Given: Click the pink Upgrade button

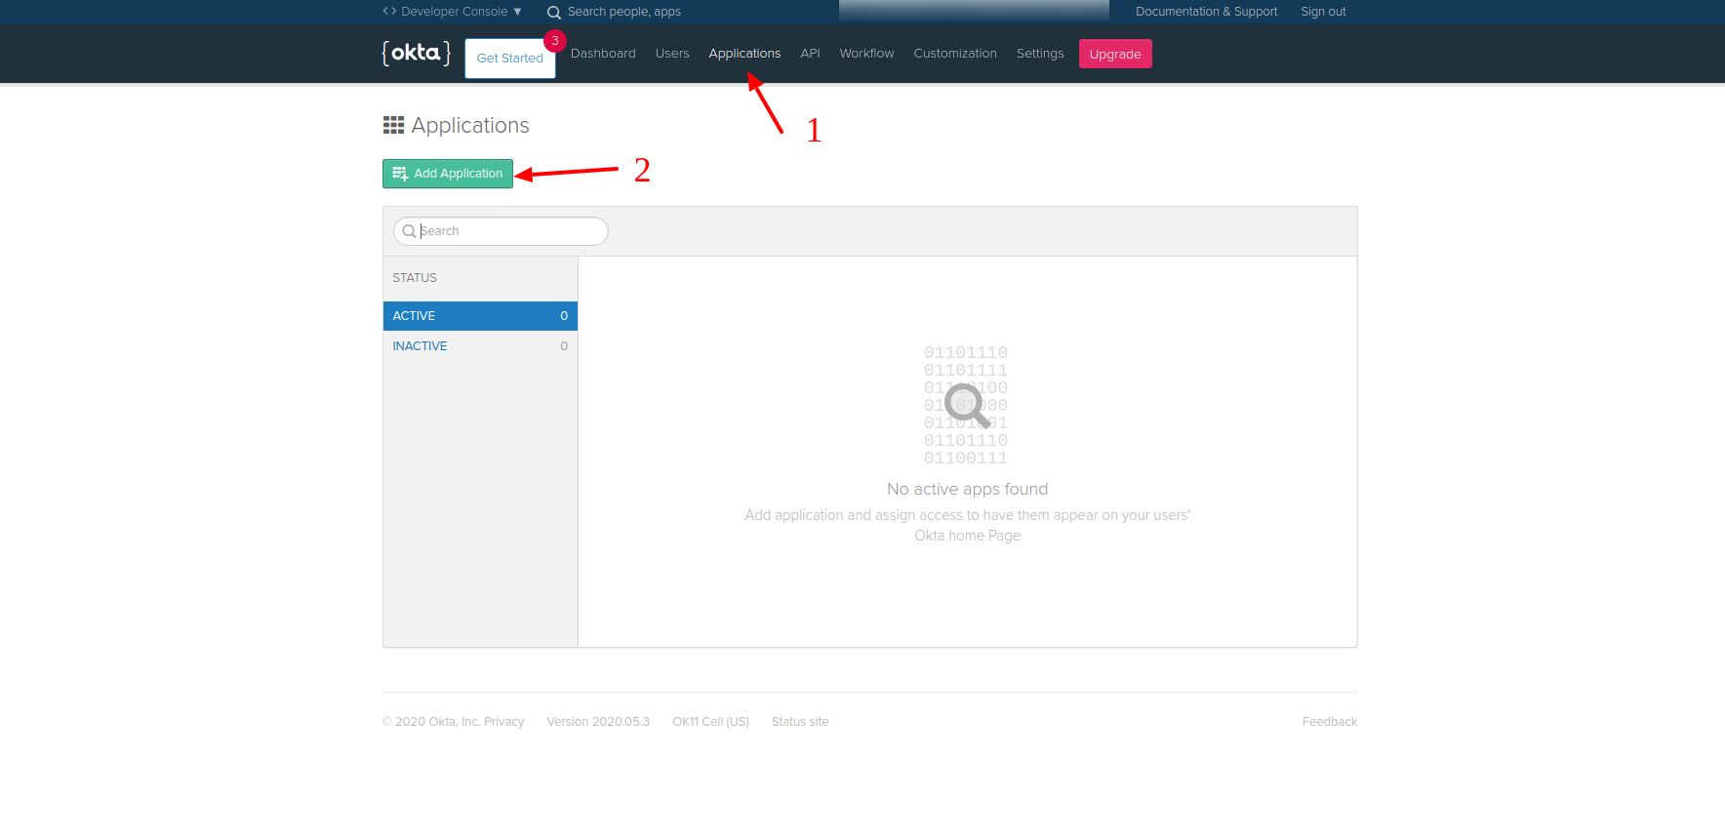Looking at the screenshot, I should (x=1114, y=54).
